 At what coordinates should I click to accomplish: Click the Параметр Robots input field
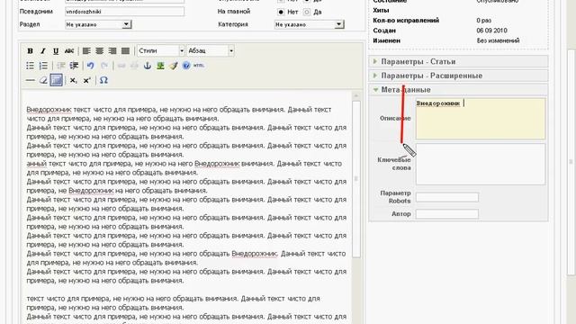coord(447,197)
